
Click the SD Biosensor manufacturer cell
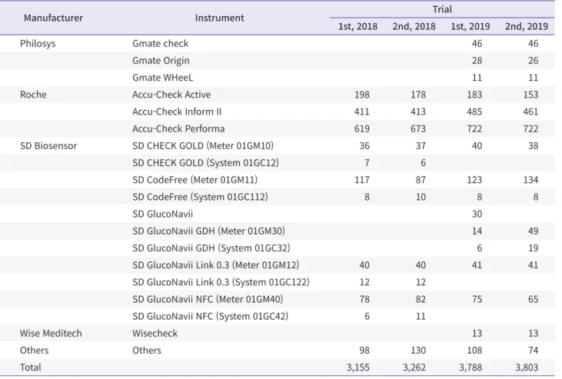(48, 145)
